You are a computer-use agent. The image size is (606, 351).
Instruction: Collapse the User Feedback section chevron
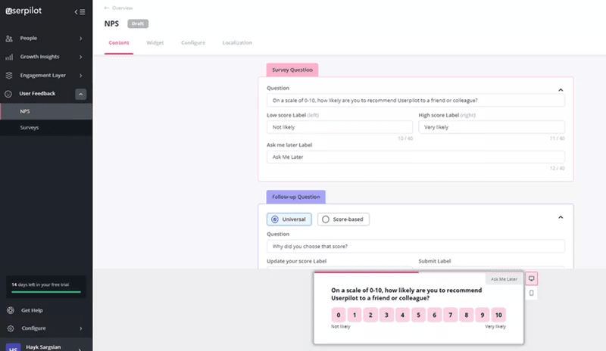click(81, 94)
